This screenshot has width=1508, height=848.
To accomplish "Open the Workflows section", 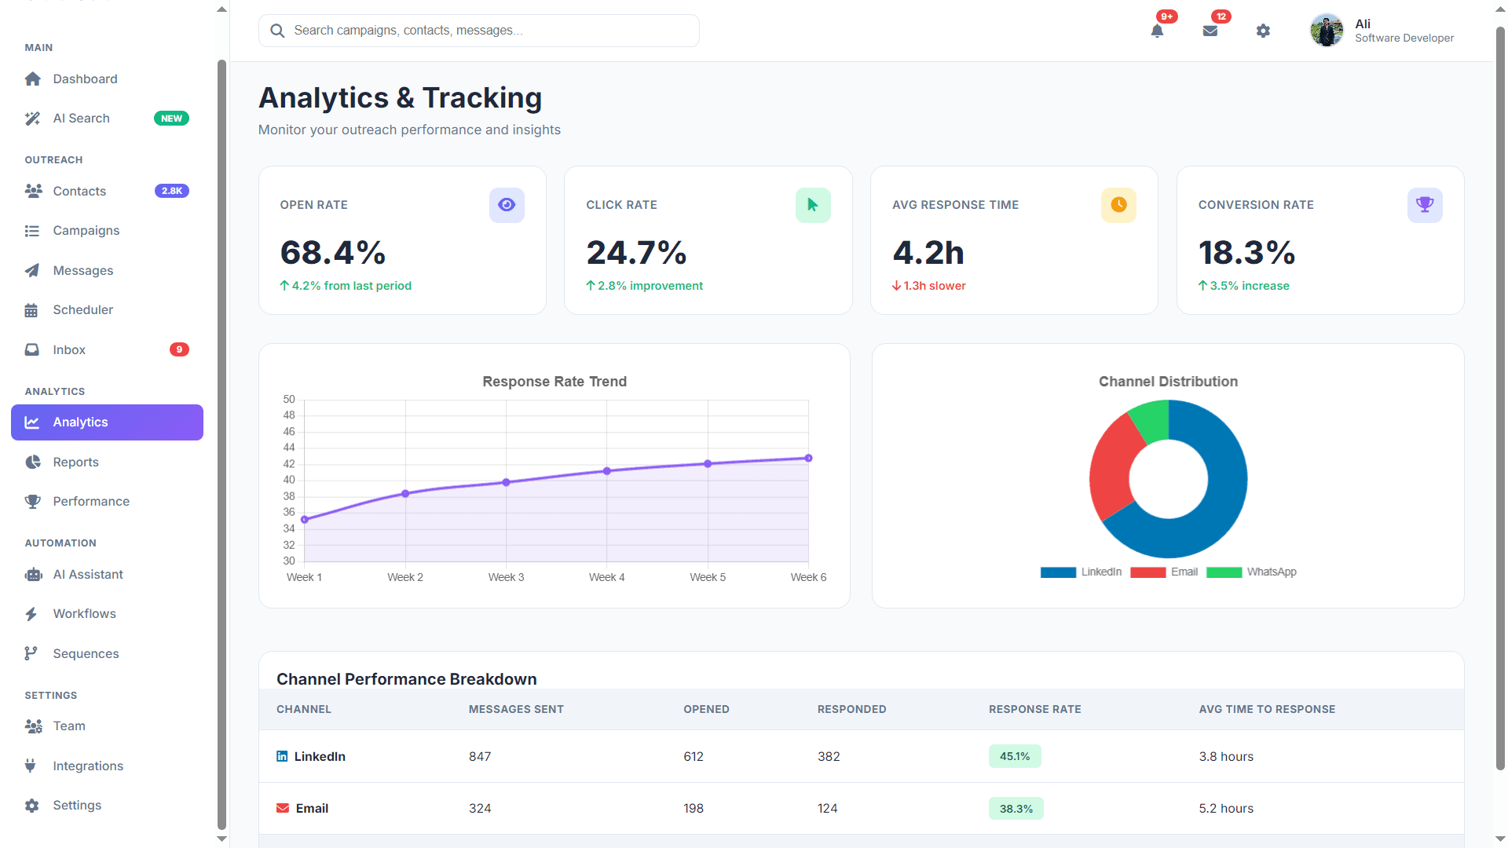I will coord(84,613).
